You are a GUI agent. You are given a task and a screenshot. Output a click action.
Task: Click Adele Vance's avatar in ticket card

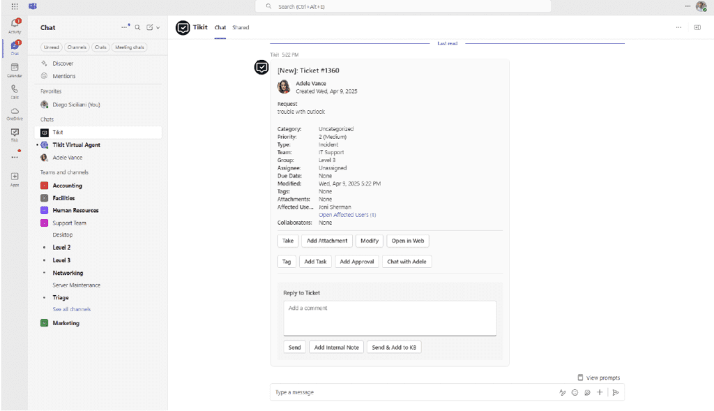pos(284,87)
